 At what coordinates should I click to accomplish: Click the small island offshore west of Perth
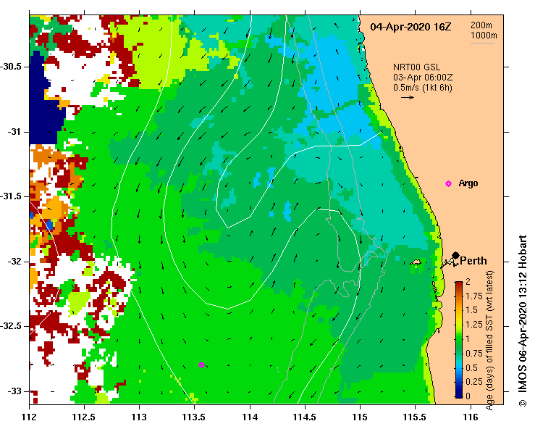[416, 262]
